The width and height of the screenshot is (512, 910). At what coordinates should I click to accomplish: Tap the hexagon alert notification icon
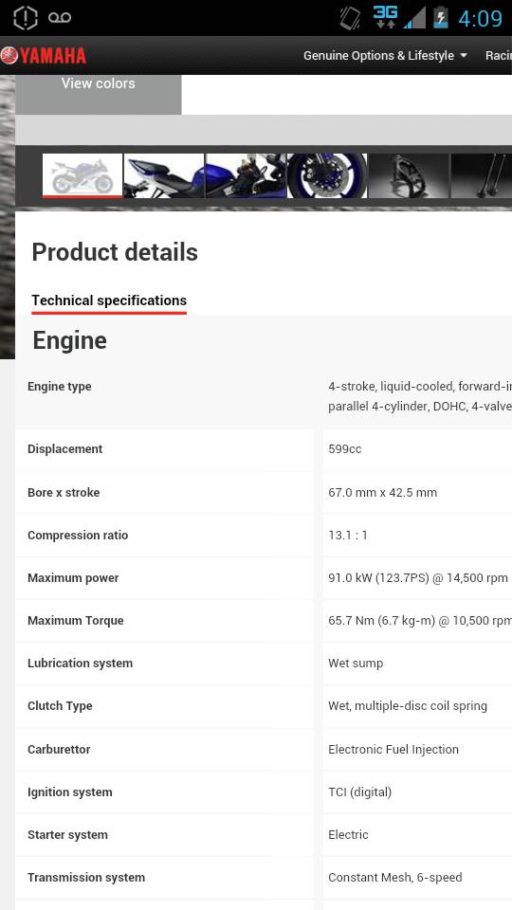(x=25, y=18)
